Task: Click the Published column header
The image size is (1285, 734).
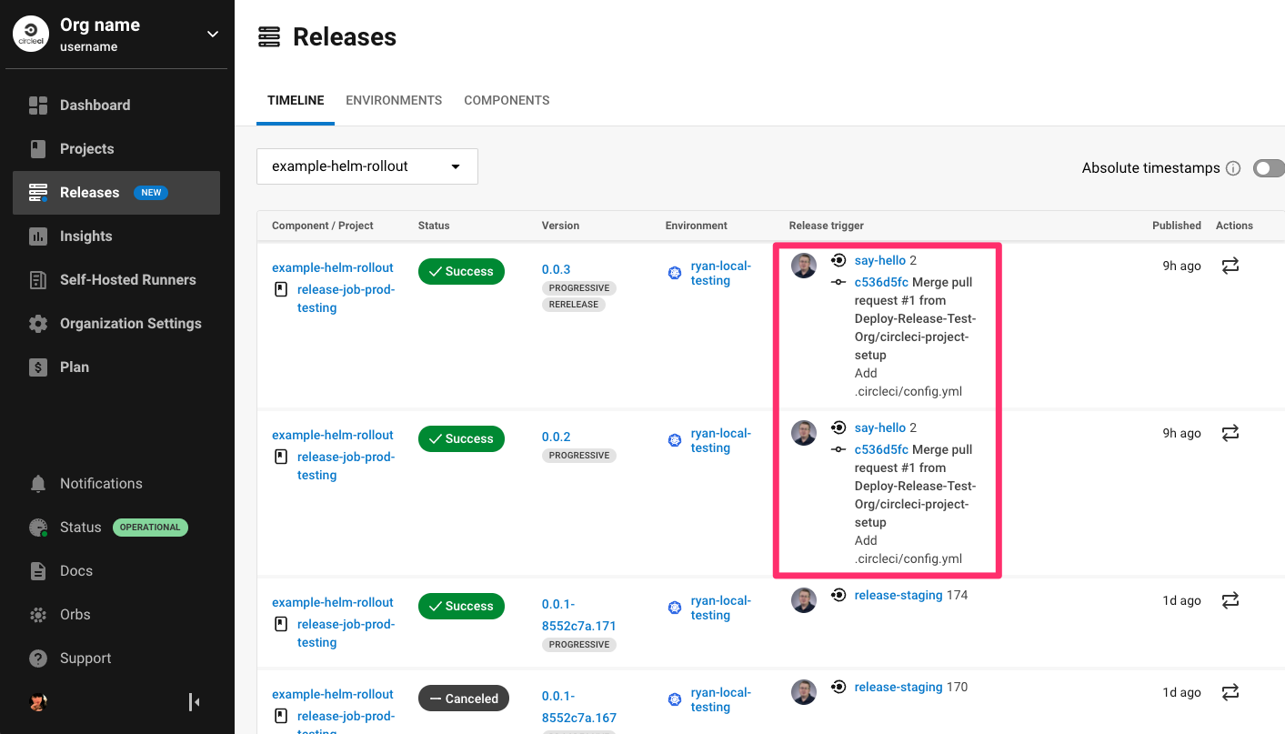Action: pyautogui.click(x=1177, y=226)
